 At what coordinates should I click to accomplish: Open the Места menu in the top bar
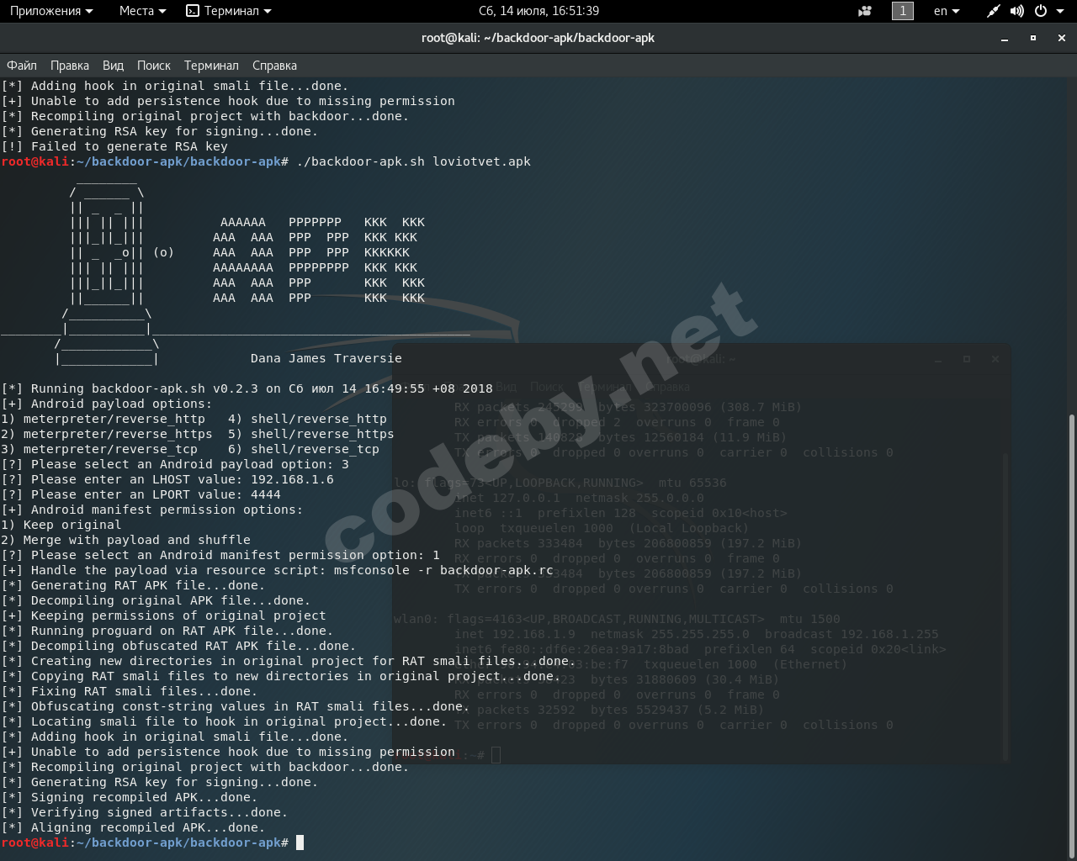pyautogui.click(x=142, y=11)
